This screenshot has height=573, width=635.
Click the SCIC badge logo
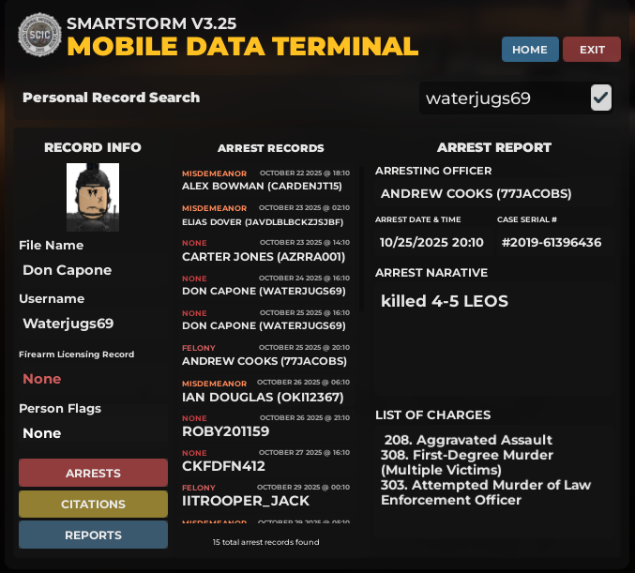click(38, 36)
